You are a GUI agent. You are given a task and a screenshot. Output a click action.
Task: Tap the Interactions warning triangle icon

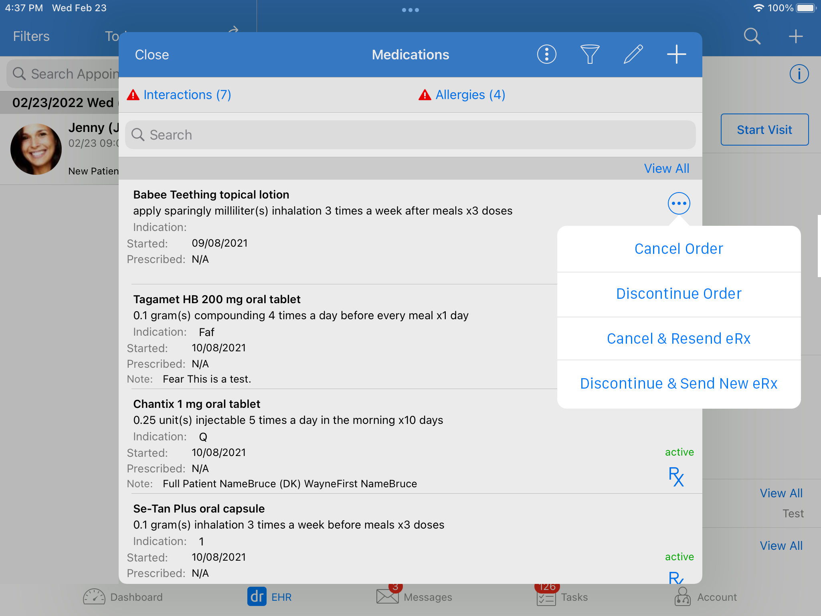point(133,95)
